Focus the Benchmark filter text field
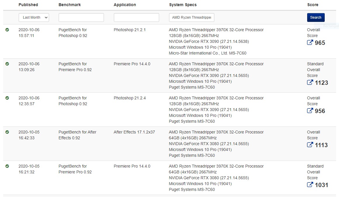The height and width of the screenshot is (197, 339). (81, 17)
